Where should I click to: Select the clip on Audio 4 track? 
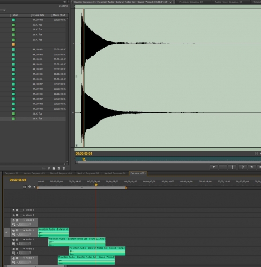(86, 260)
